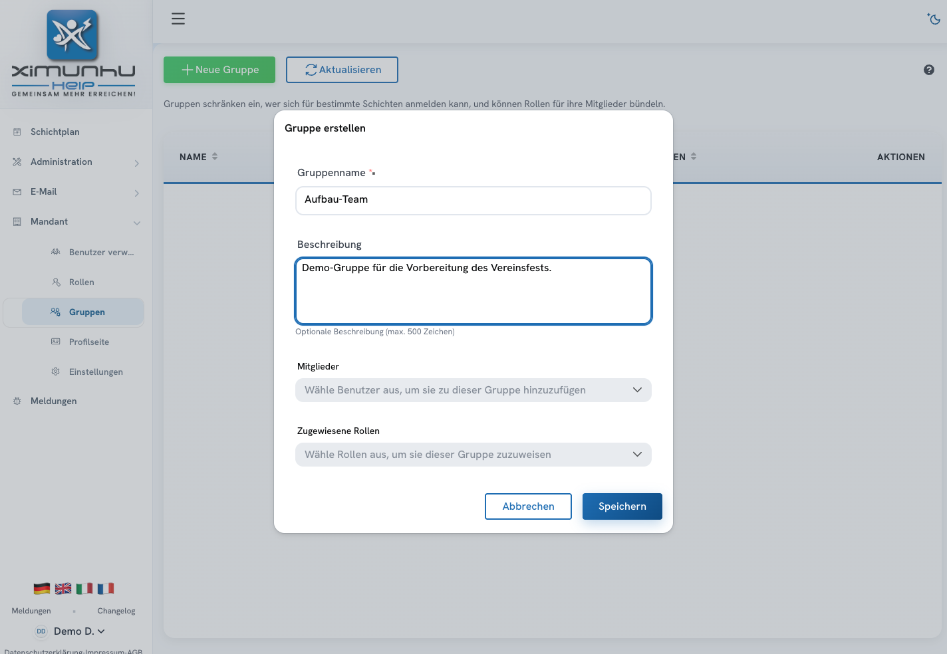The image size is (947, 654).
Task: Click the Ximunhu Help logo
Action: pyautogui.click(x=73, y=53)
